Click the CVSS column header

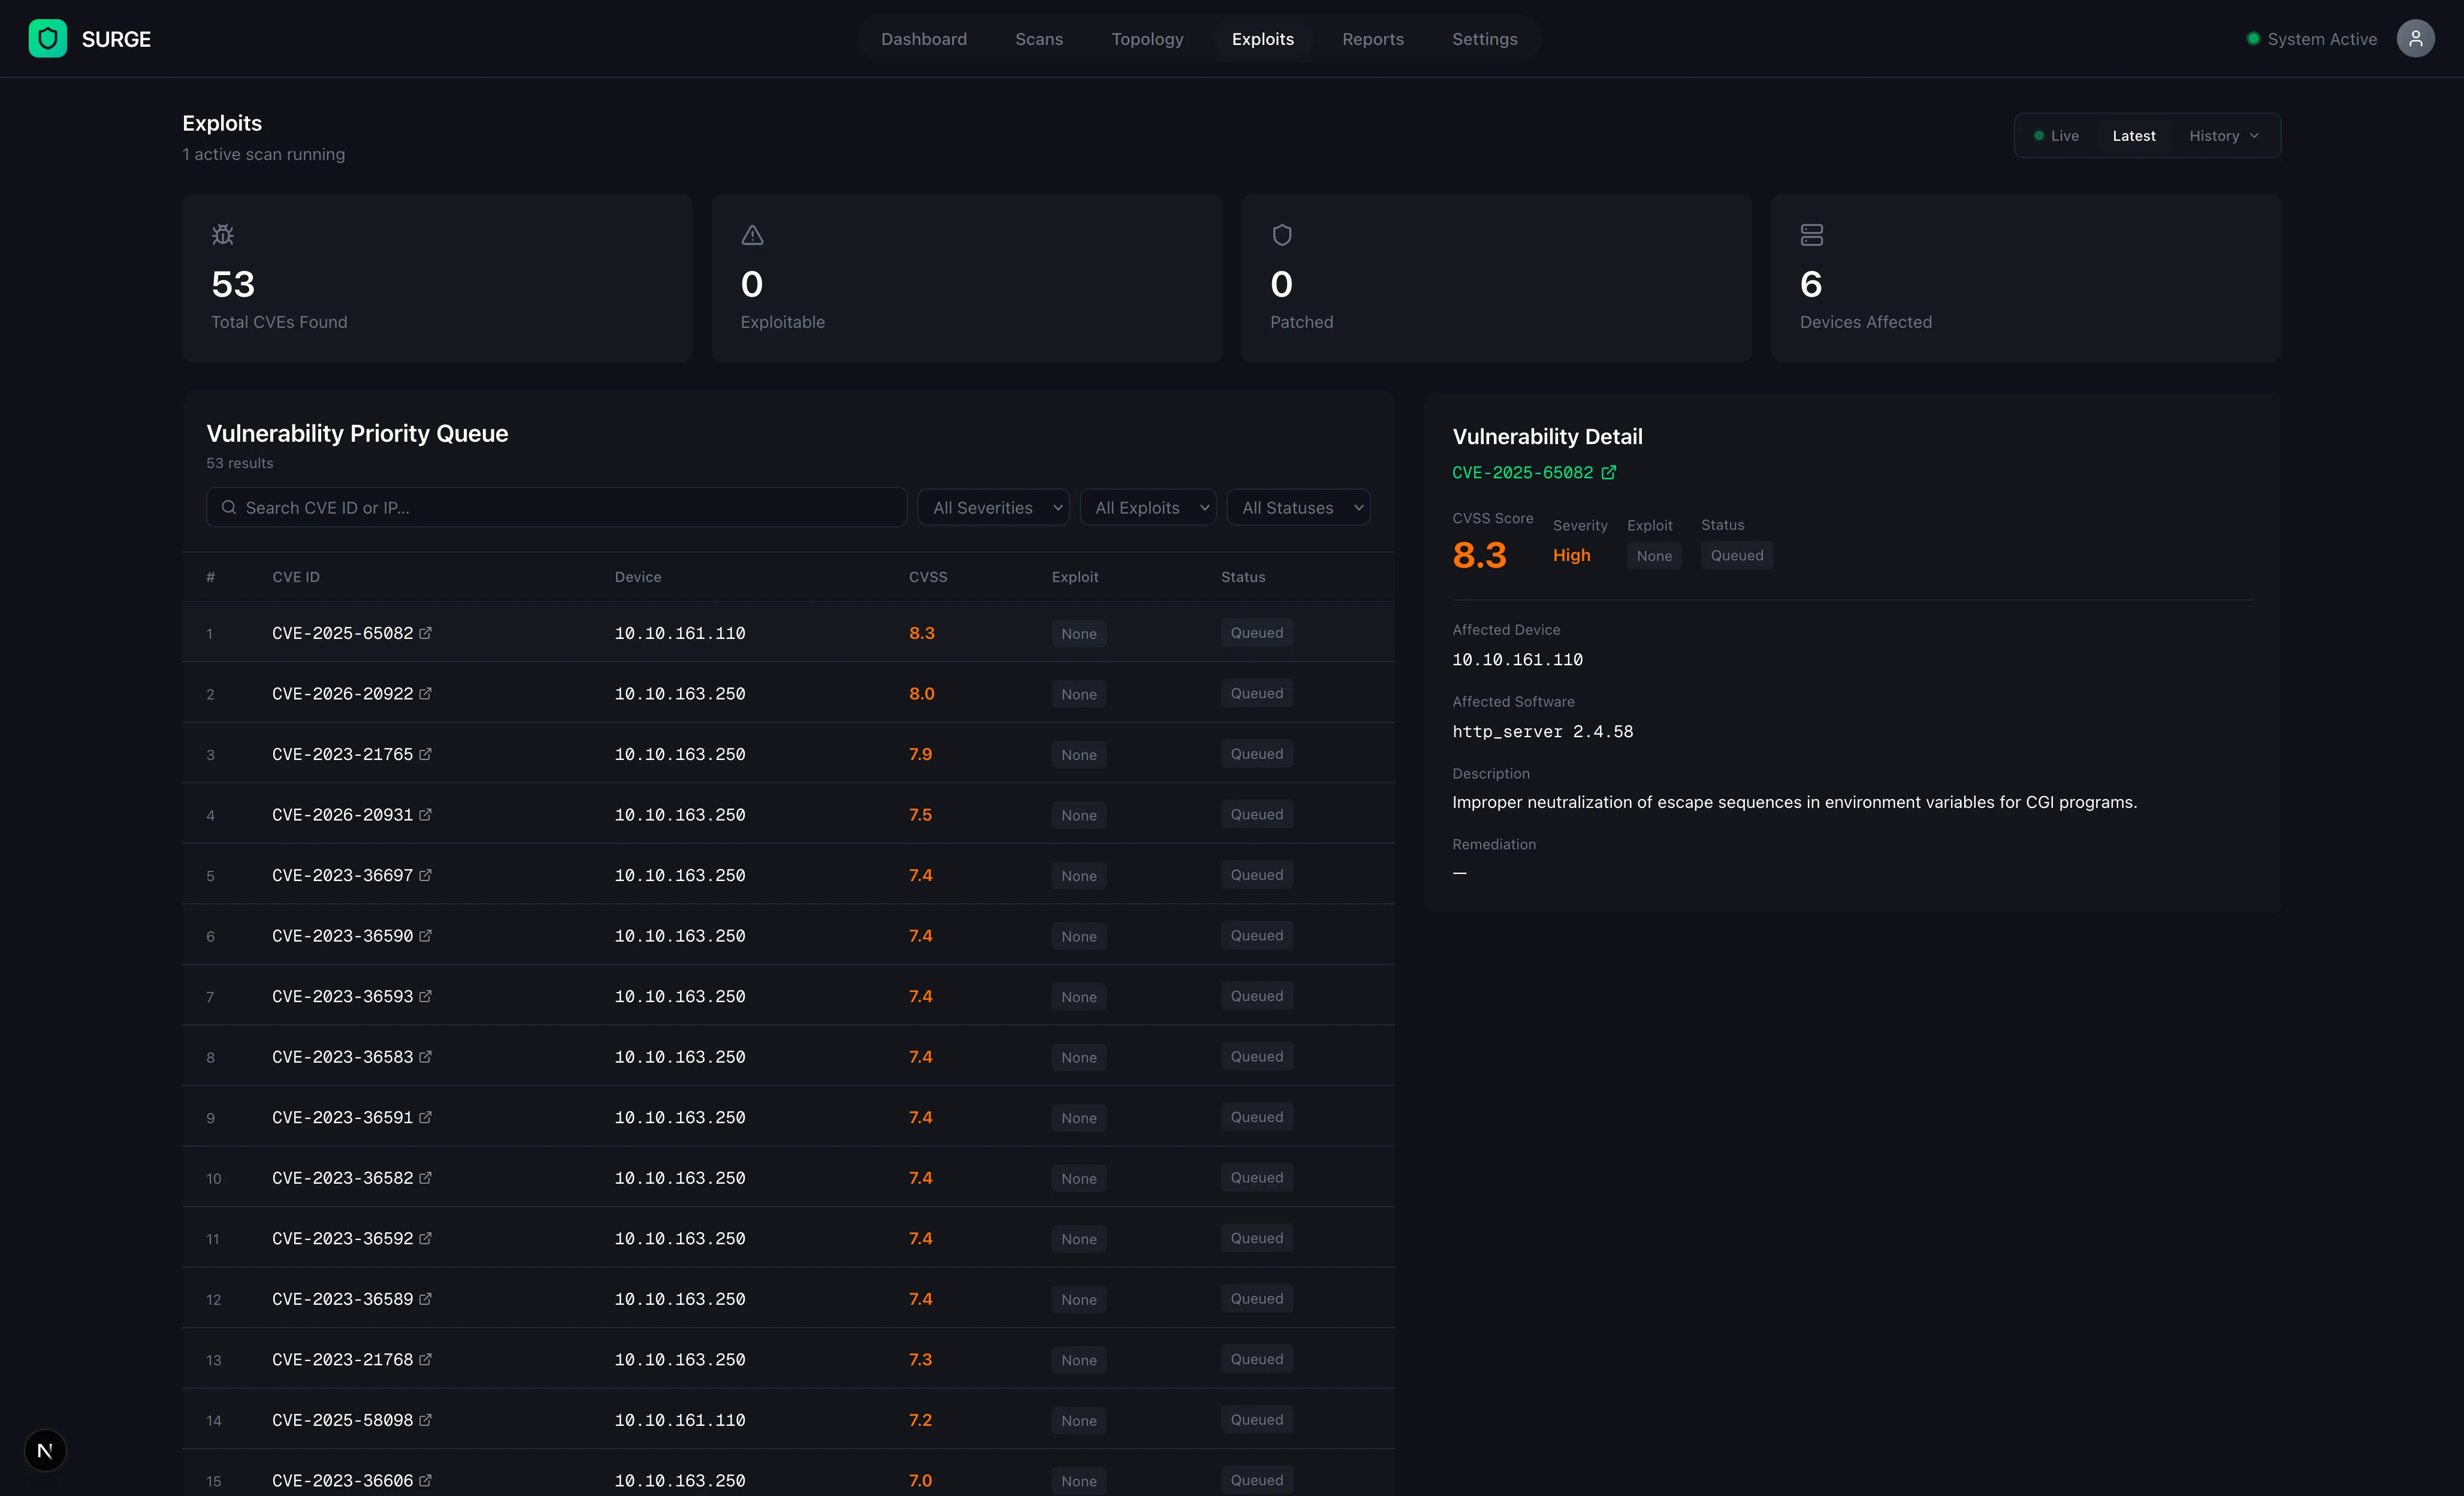[x=928, y=577]
